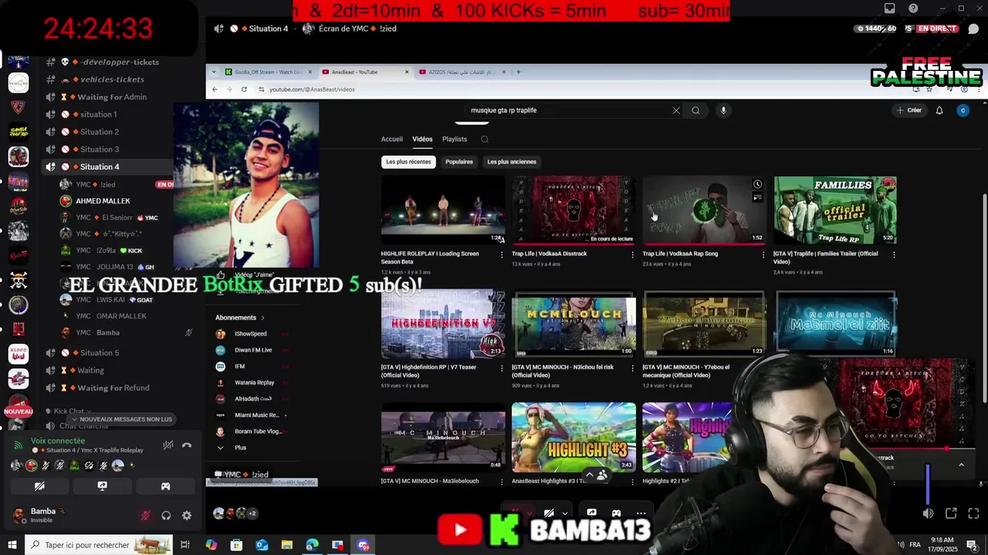Search within the channel magnifier icon

[x=485, y=140]
